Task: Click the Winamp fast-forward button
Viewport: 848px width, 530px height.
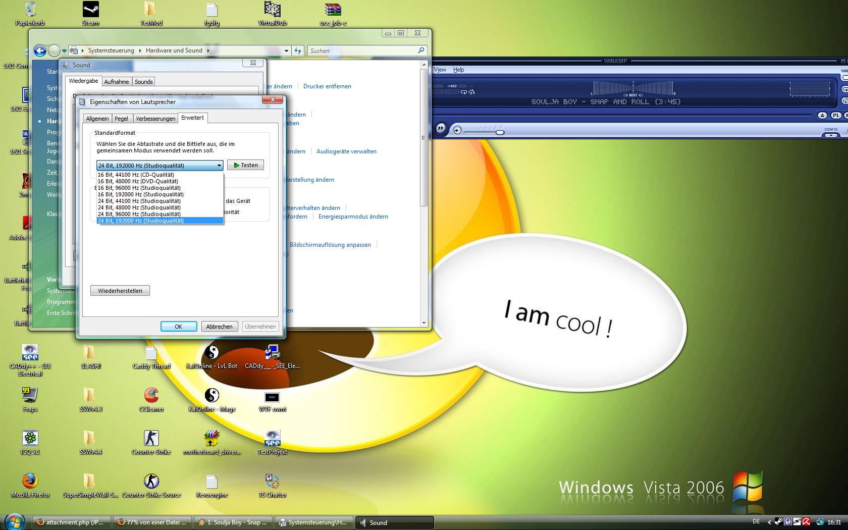Action: coord(440,128)
